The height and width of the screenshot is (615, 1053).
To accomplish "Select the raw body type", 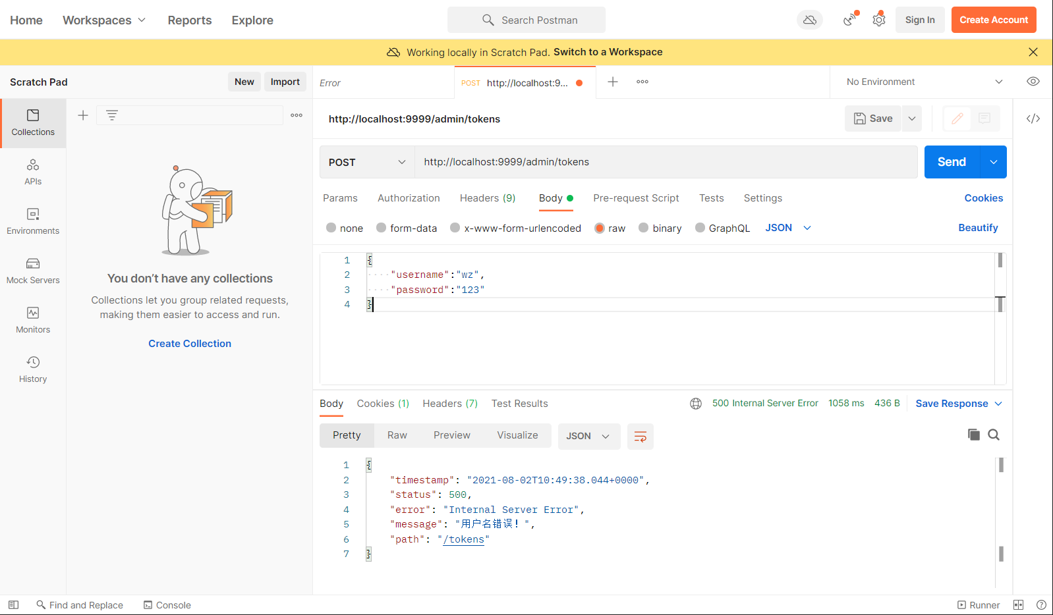I will click(x=610, y=228).
